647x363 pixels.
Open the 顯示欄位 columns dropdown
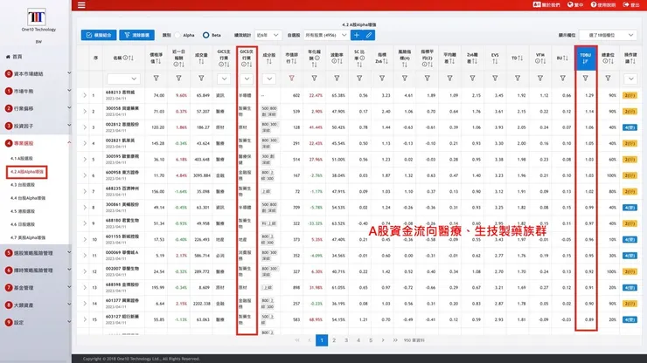pyautogui.click(x=608, y=36)
